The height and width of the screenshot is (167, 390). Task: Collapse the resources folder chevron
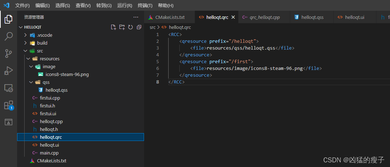click(28, 59)
